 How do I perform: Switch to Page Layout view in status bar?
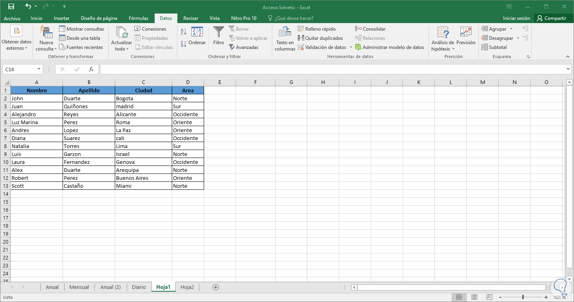point(474,297)
